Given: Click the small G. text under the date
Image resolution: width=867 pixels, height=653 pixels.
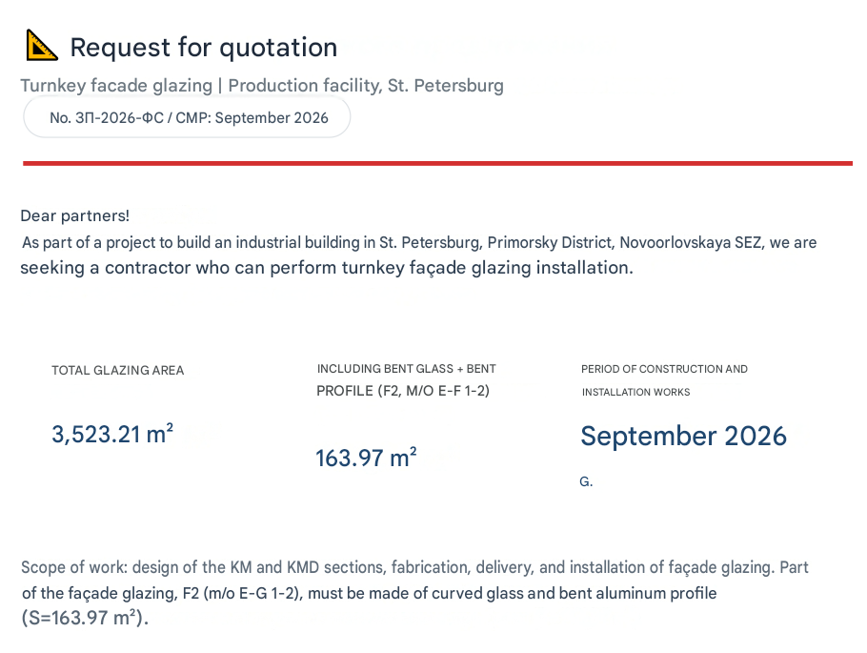Looking at the screenshot, I should coord(586,482).
